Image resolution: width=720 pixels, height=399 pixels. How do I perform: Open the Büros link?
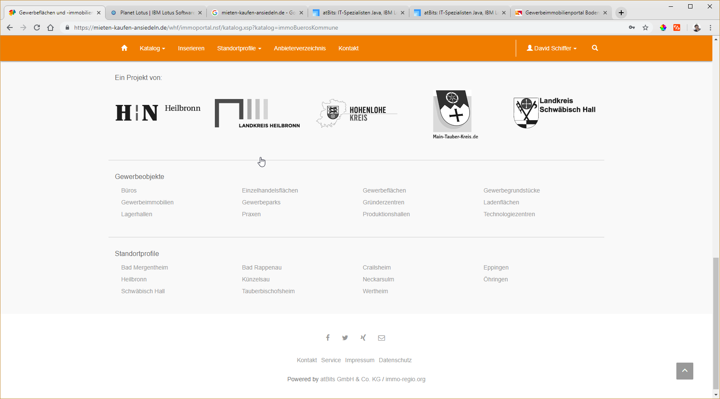(129, 190)
